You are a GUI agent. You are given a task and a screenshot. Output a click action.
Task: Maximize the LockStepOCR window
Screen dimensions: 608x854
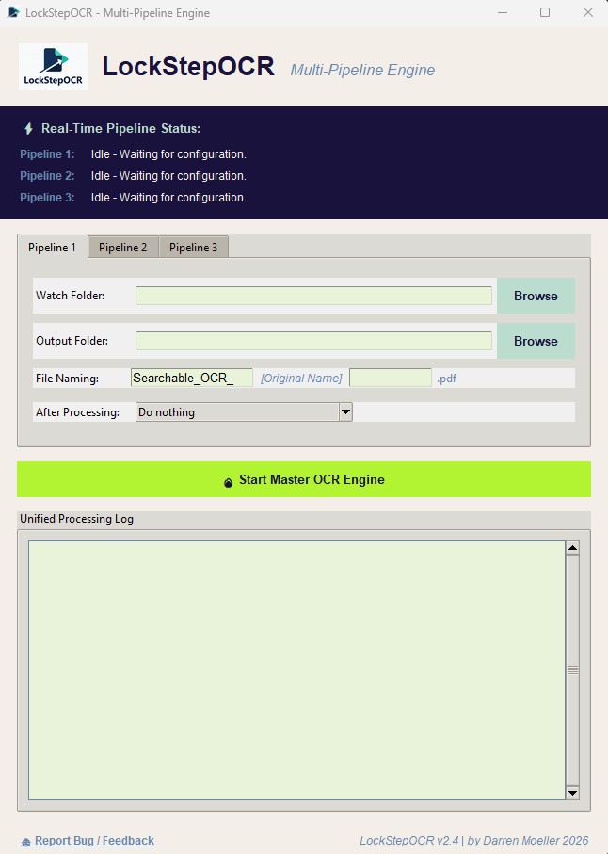click(545, 12)
